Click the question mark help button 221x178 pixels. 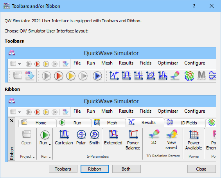pyautogui.click(x=194, y=6)
